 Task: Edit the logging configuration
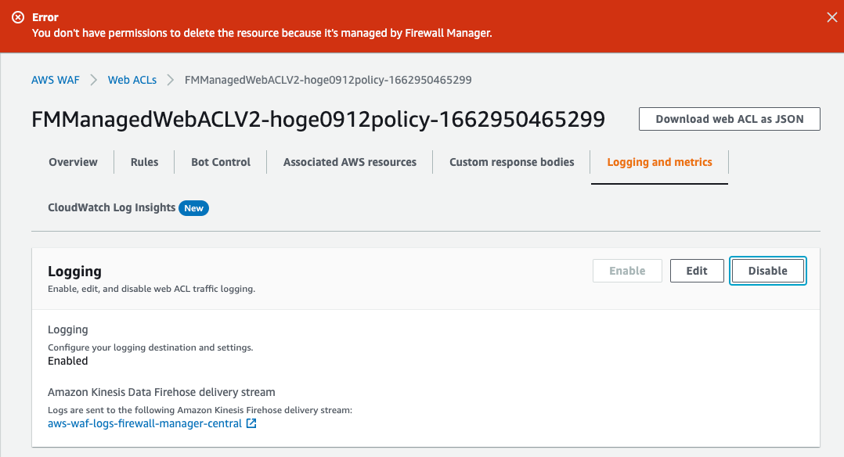coord(697,271)
